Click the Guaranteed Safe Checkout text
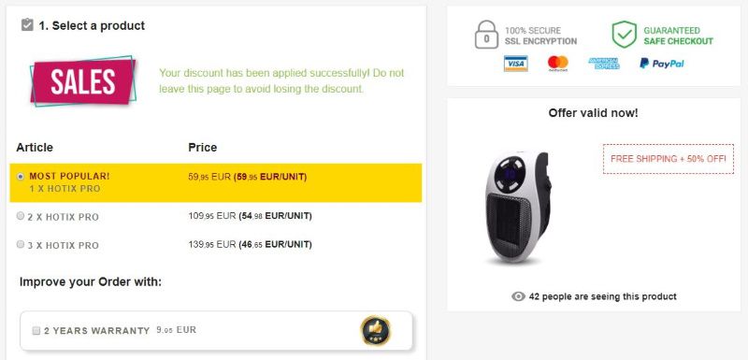Viewport: 748px width, 360px height. pos(678,36)
